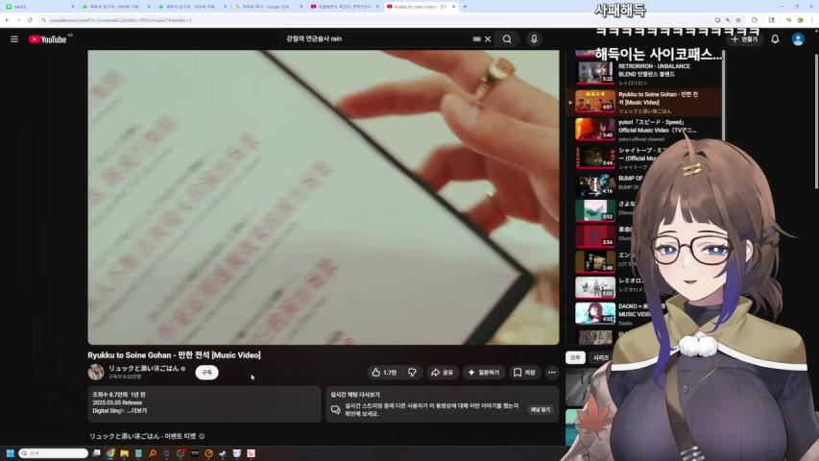This screenshot has height=461, width=819.
Task: Click the youtube.com address bar
Action: (x=376, y=20)
